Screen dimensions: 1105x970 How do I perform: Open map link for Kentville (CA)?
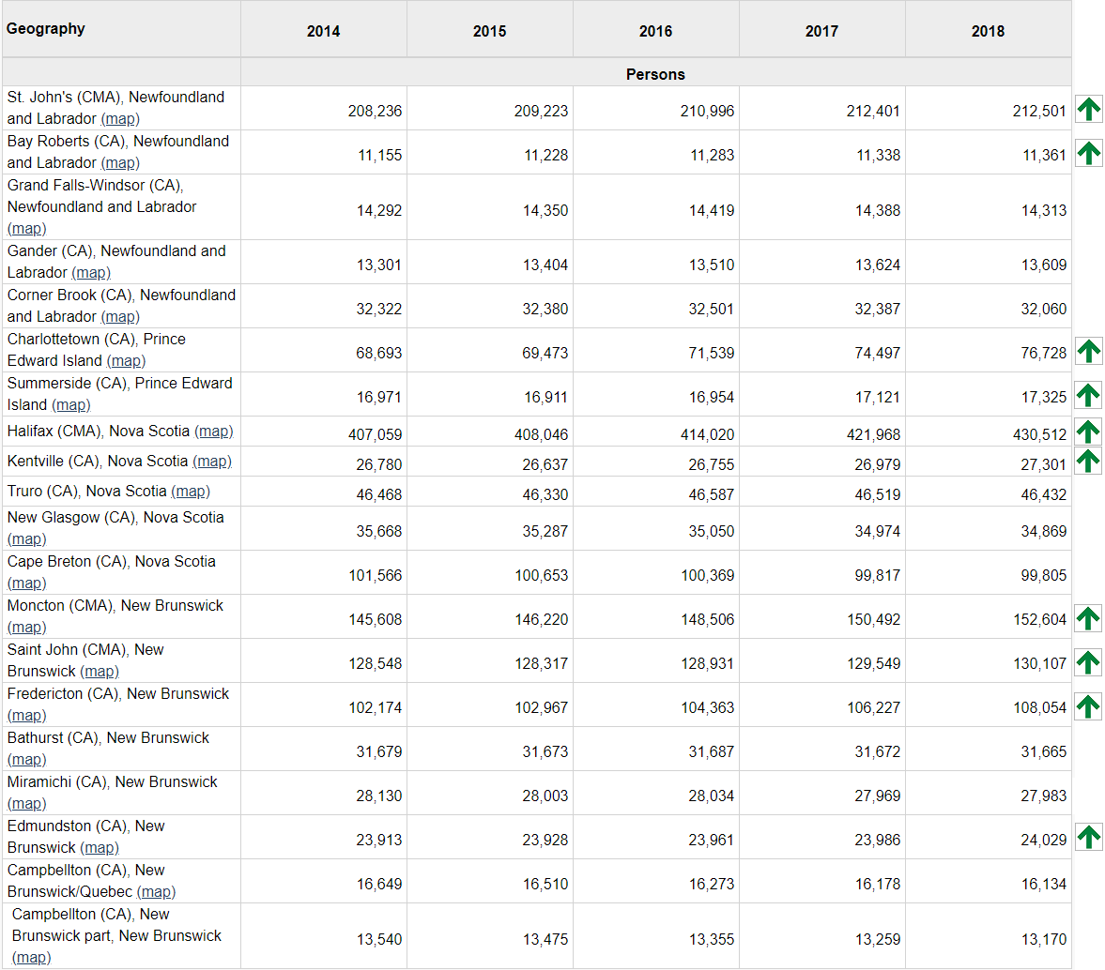212,462
